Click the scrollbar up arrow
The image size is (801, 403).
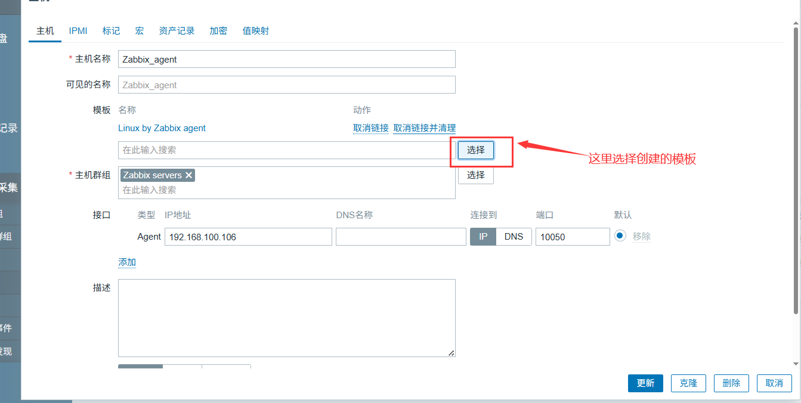[796, 23]
